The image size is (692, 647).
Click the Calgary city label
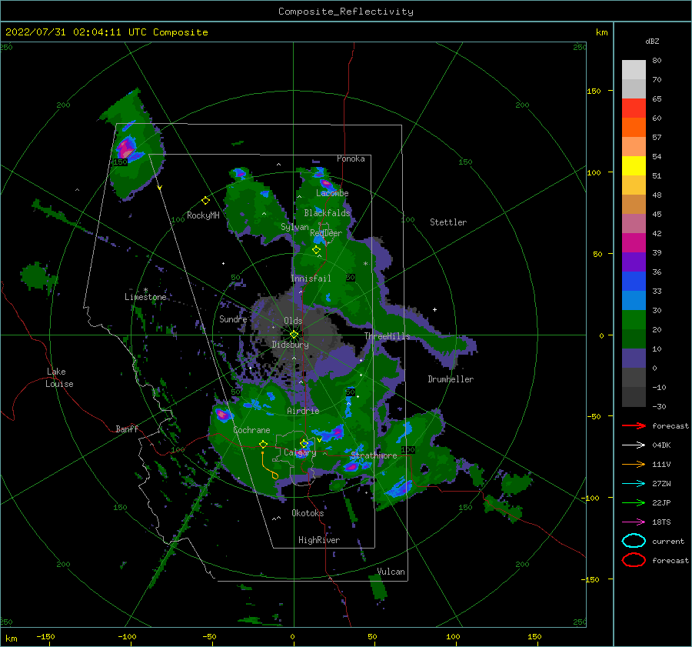click(x=300, y=452)
